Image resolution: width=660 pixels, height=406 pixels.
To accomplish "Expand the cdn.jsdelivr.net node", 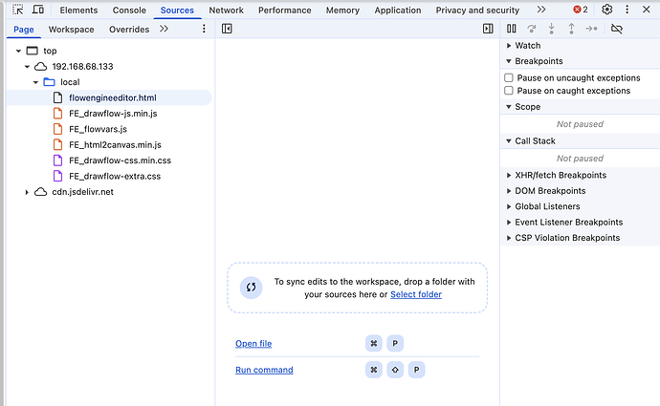I will click(x=27, y=192).
